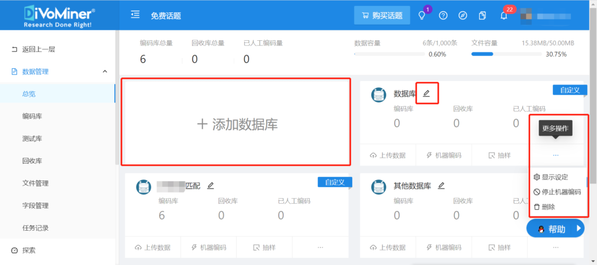Open 编码库 in the sidebar
This screenshot has height=265, width=597.
pyautogui.click(x=32, y=116)
